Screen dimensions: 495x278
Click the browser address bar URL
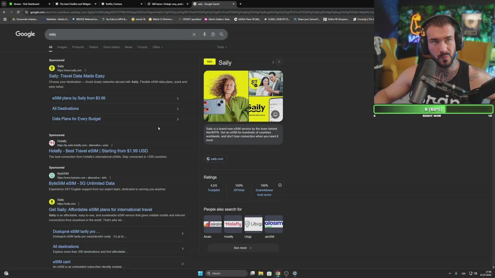point(201,12)
